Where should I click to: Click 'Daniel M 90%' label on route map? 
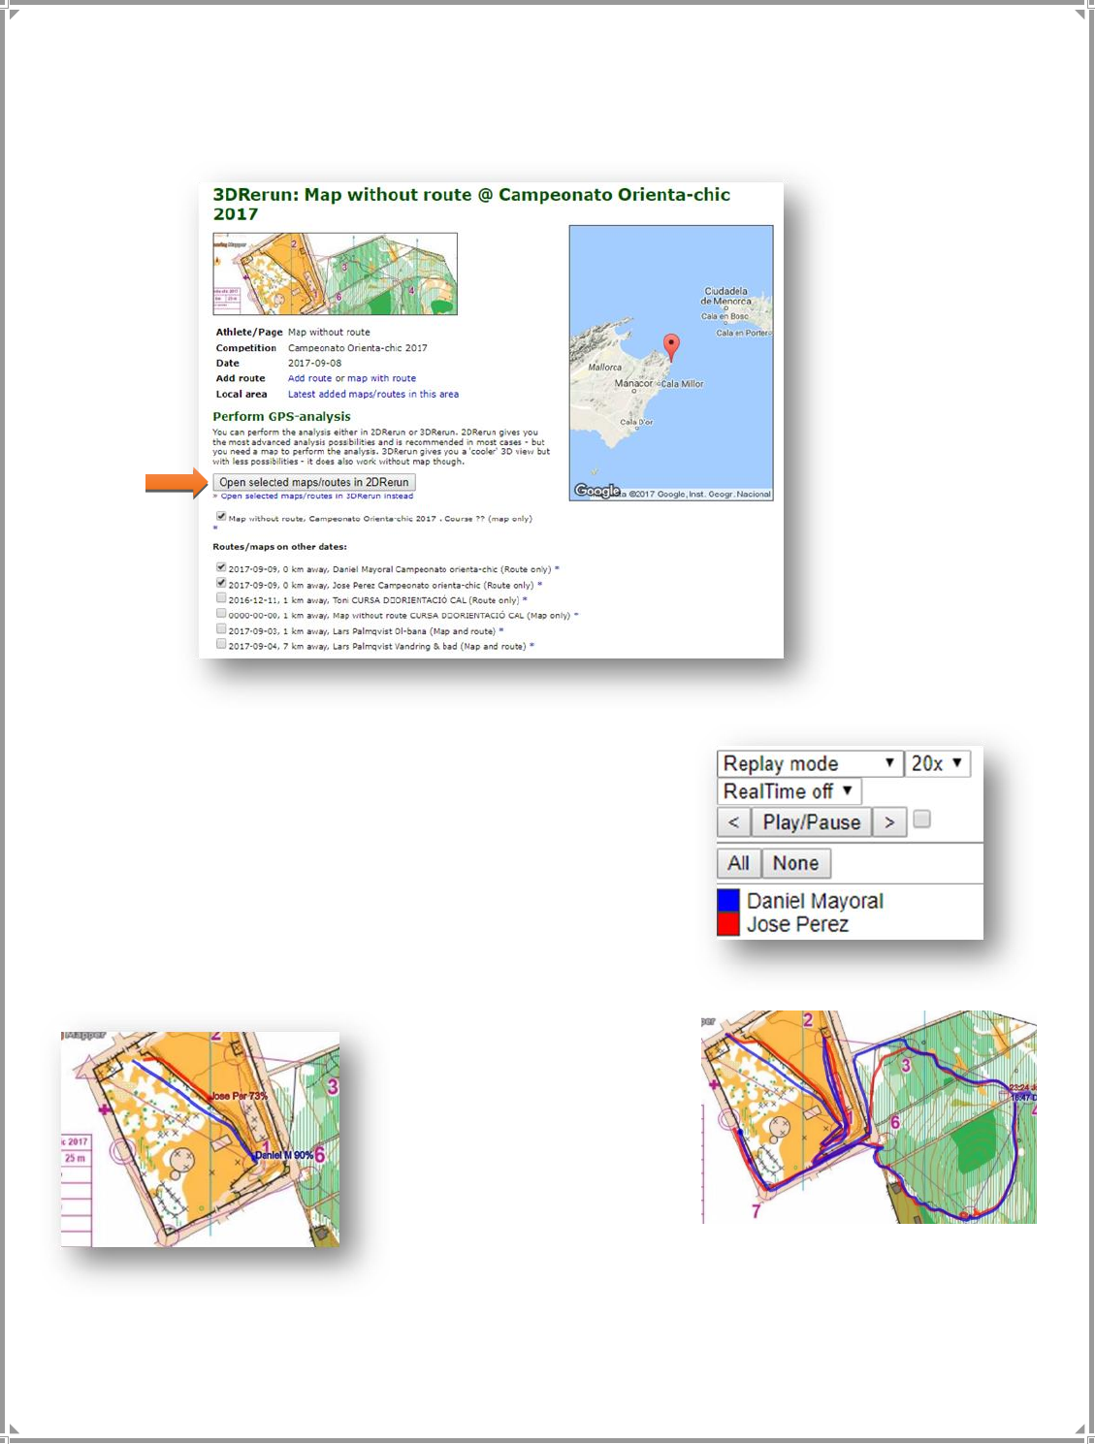(284, 1155)
